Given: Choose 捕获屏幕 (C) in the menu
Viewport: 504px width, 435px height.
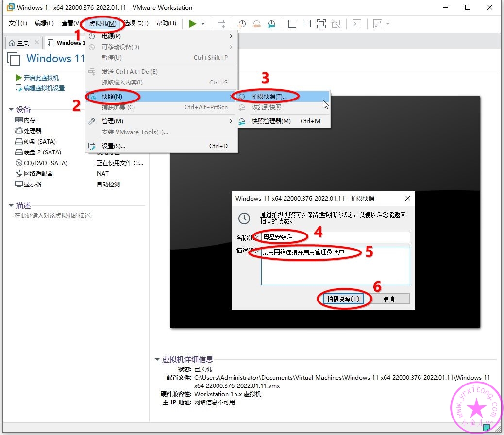Looking at the screenshot, I should 161,107.
